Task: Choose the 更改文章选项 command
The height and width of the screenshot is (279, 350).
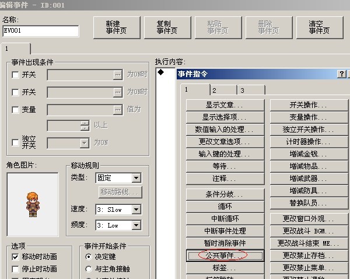Action: point(225,142)
